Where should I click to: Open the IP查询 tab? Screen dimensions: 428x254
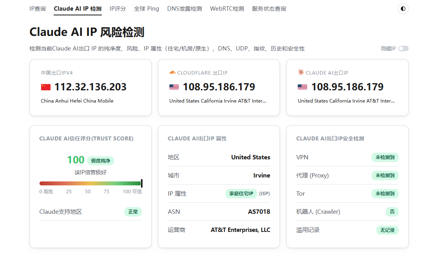38,9
